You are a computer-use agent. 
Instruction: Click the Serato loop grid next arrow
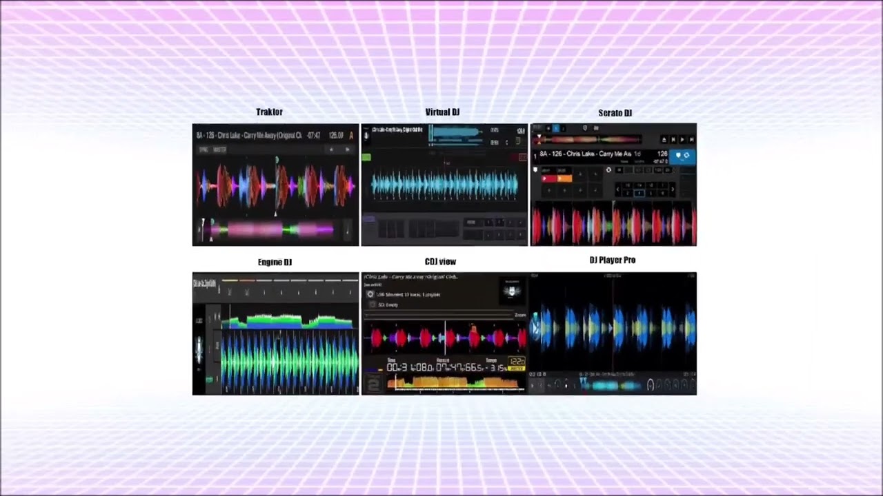pyautogui.click(x=672, y=189)
